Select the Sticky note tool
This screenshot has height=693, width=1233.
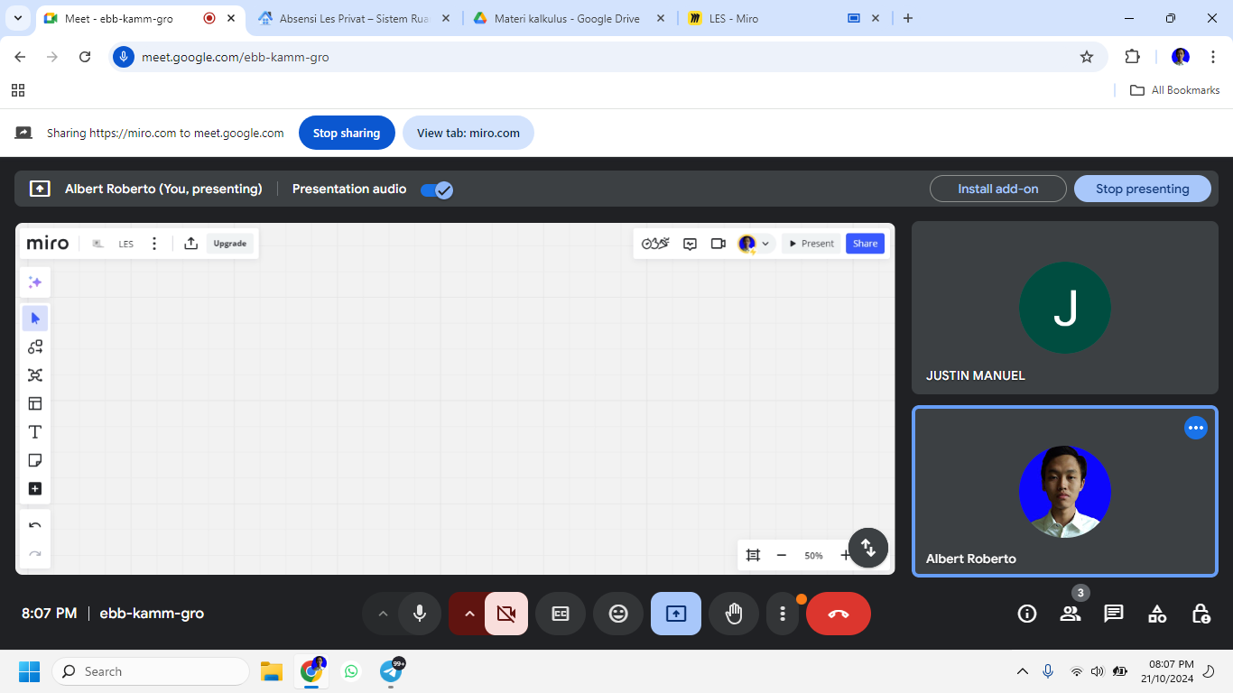[35, 460]
